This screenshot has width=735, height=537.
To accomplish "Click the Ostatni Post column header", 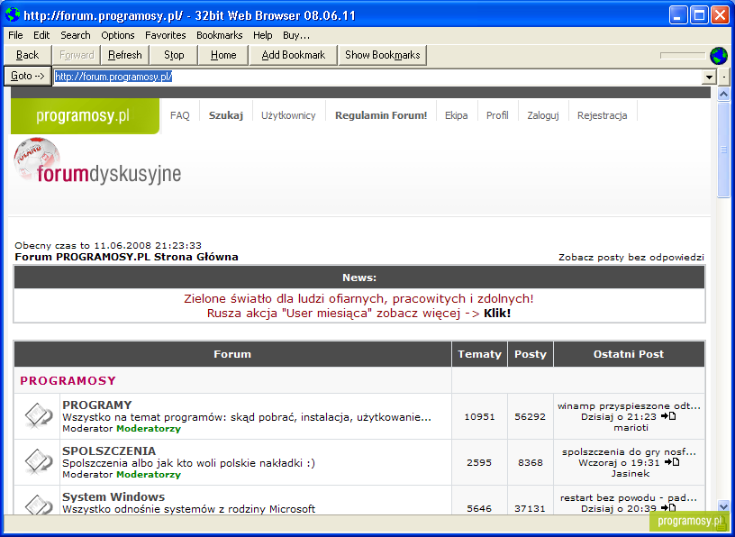I will 629,354.
